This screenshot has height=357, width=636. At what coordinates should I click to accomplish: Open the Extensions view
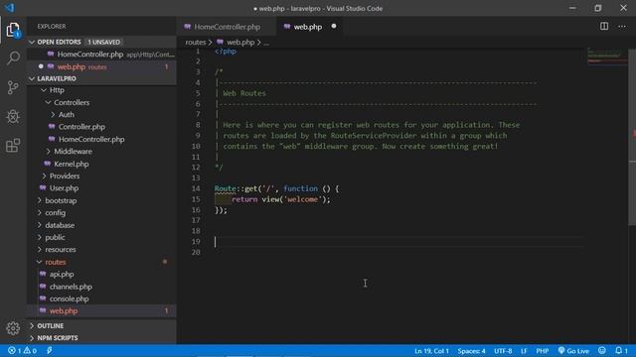[x=13, y=146]
